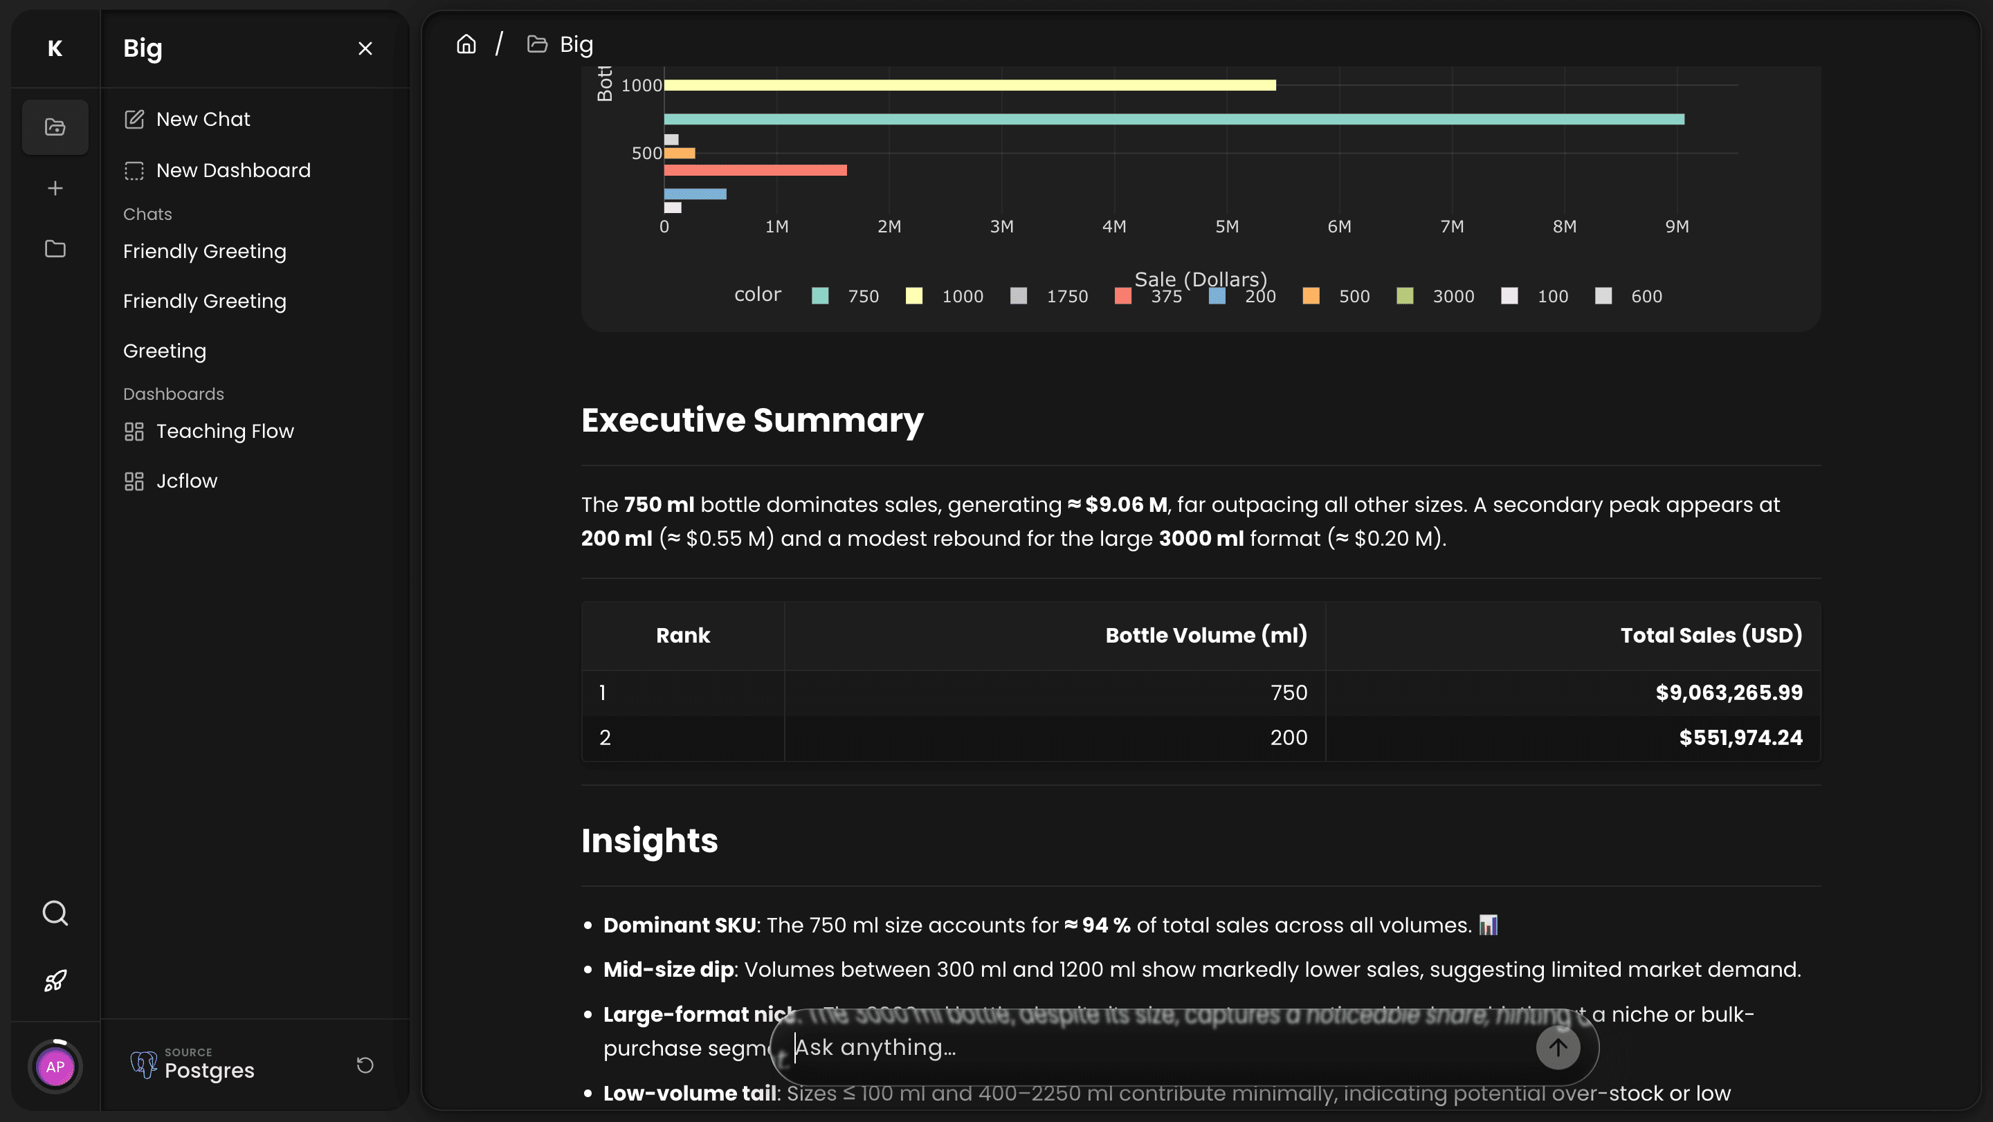Screen dimensions: 1993x1122
Task: Click the 750 legend color swatch
Action: (x=819, y=295)
